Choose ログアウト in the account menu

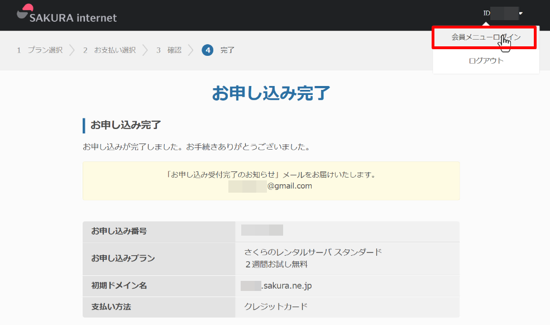pyautogui.click(x=486, y=60)
